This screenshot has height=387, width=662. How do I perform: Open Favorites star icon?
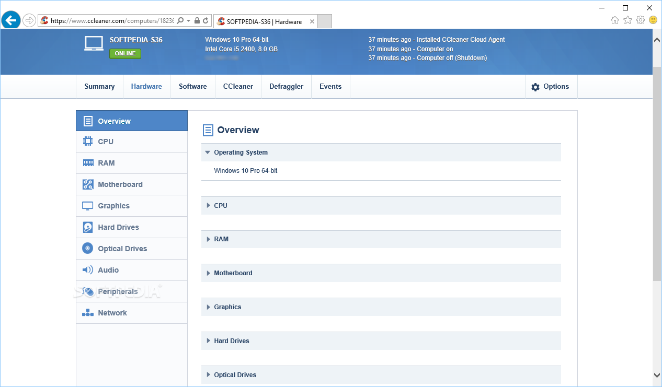[x=627, y=20]
